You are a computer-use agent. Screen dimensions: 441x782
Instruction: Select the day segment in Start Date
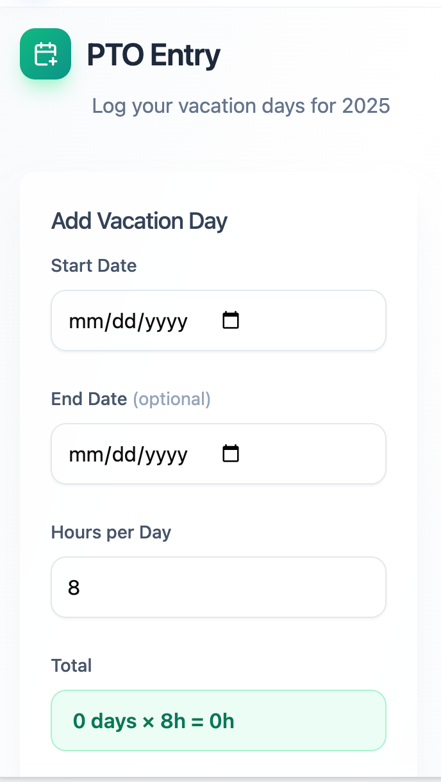pyautogui.click(x=119, y=321)
